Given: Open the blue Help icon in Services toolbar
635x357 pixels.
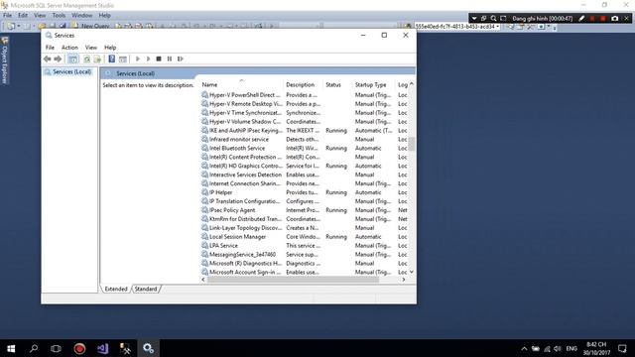Looking at the screenshot, I should click(112, 59).
